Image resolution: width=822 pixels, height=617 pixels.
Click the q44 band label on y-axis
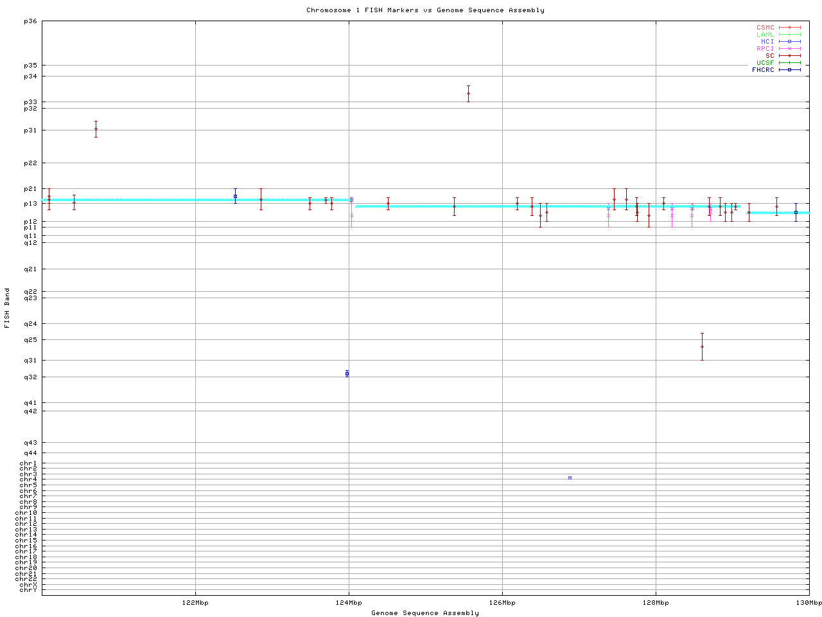pyautogui.click(x=30, y=453)
